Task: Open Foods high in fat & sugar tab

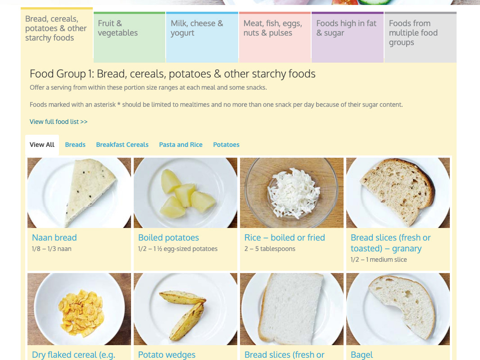Action: pos(347,37)
